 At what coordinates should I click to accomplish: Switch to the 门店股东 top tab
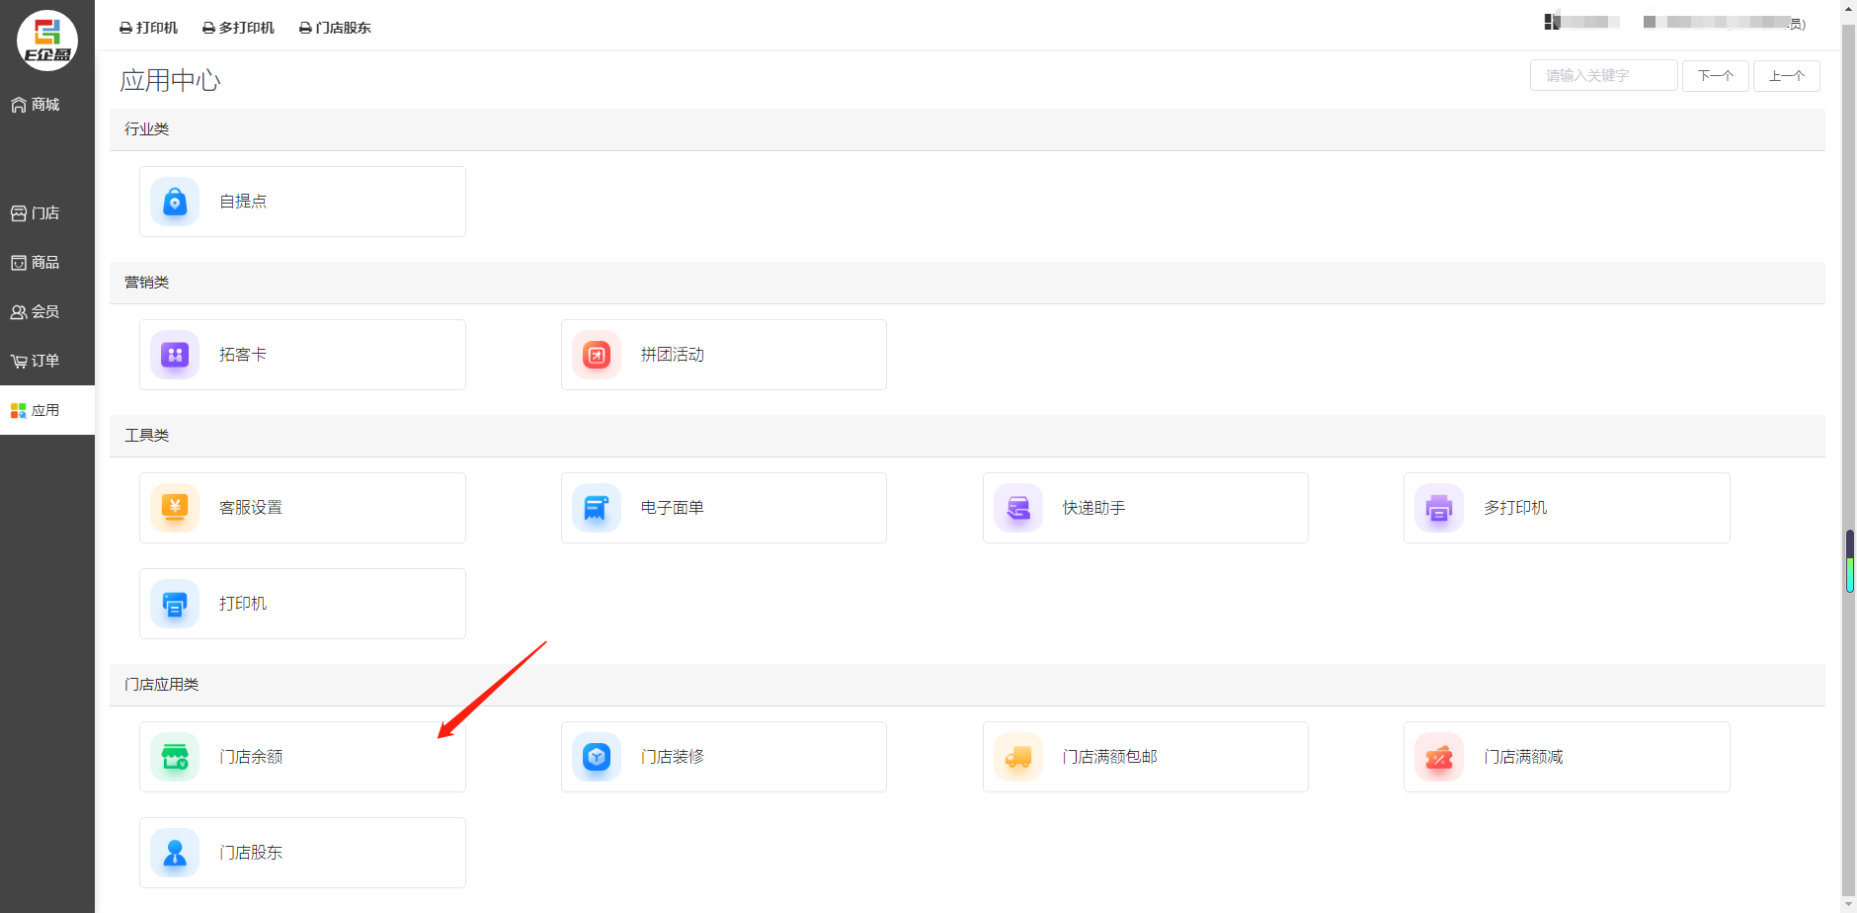(x=335, y=28)
